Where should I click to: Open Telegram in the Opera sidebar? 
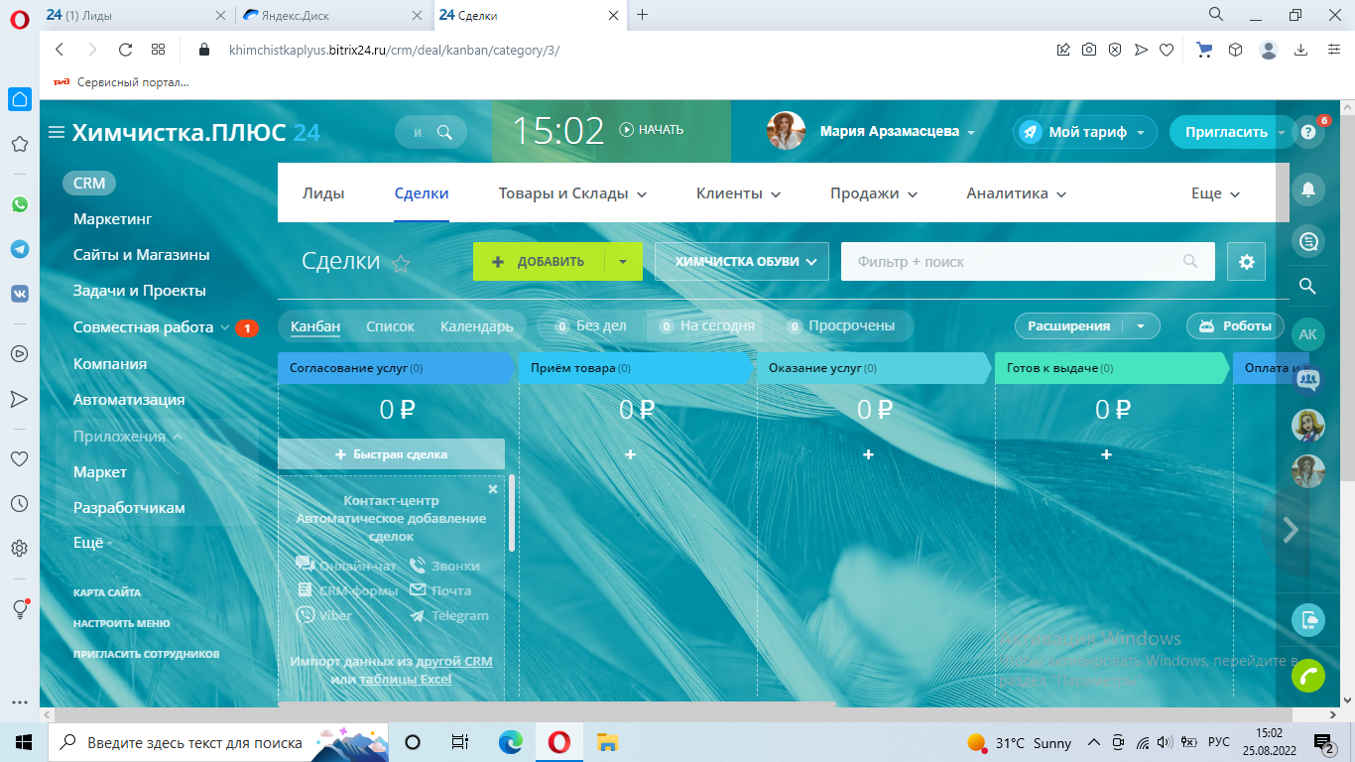point(20,249)
